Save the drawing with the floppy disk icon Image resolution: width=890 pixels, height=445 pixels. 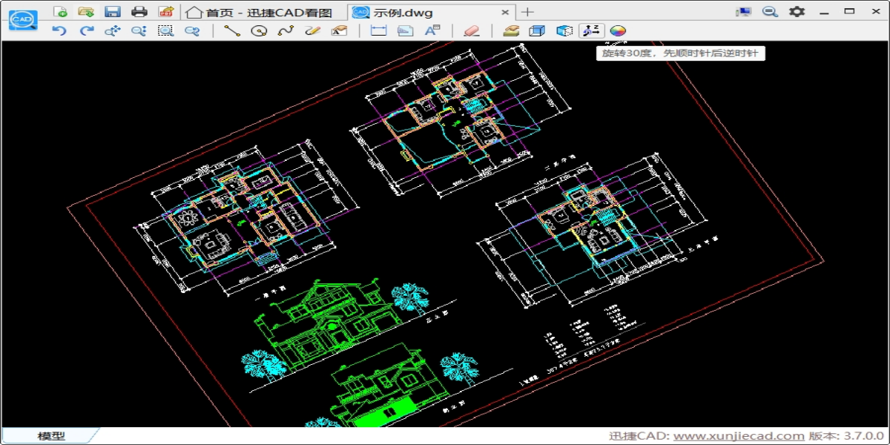113,12
